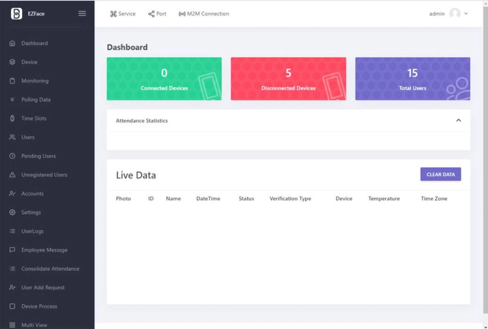Click the scrollbar down arrow
The width and height of the screenshot is (488, 329).
pyautogui.click(x=485, y=327)
